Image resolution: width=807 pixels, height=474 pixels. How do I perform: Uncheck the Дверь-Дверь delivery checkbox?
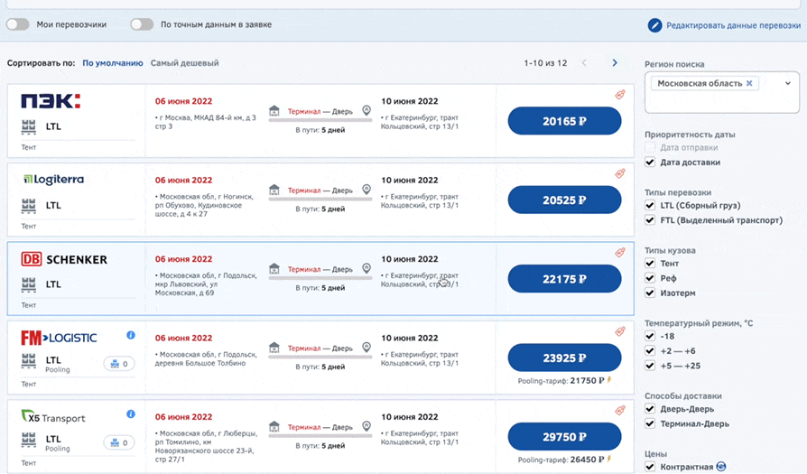pos(650,410)
